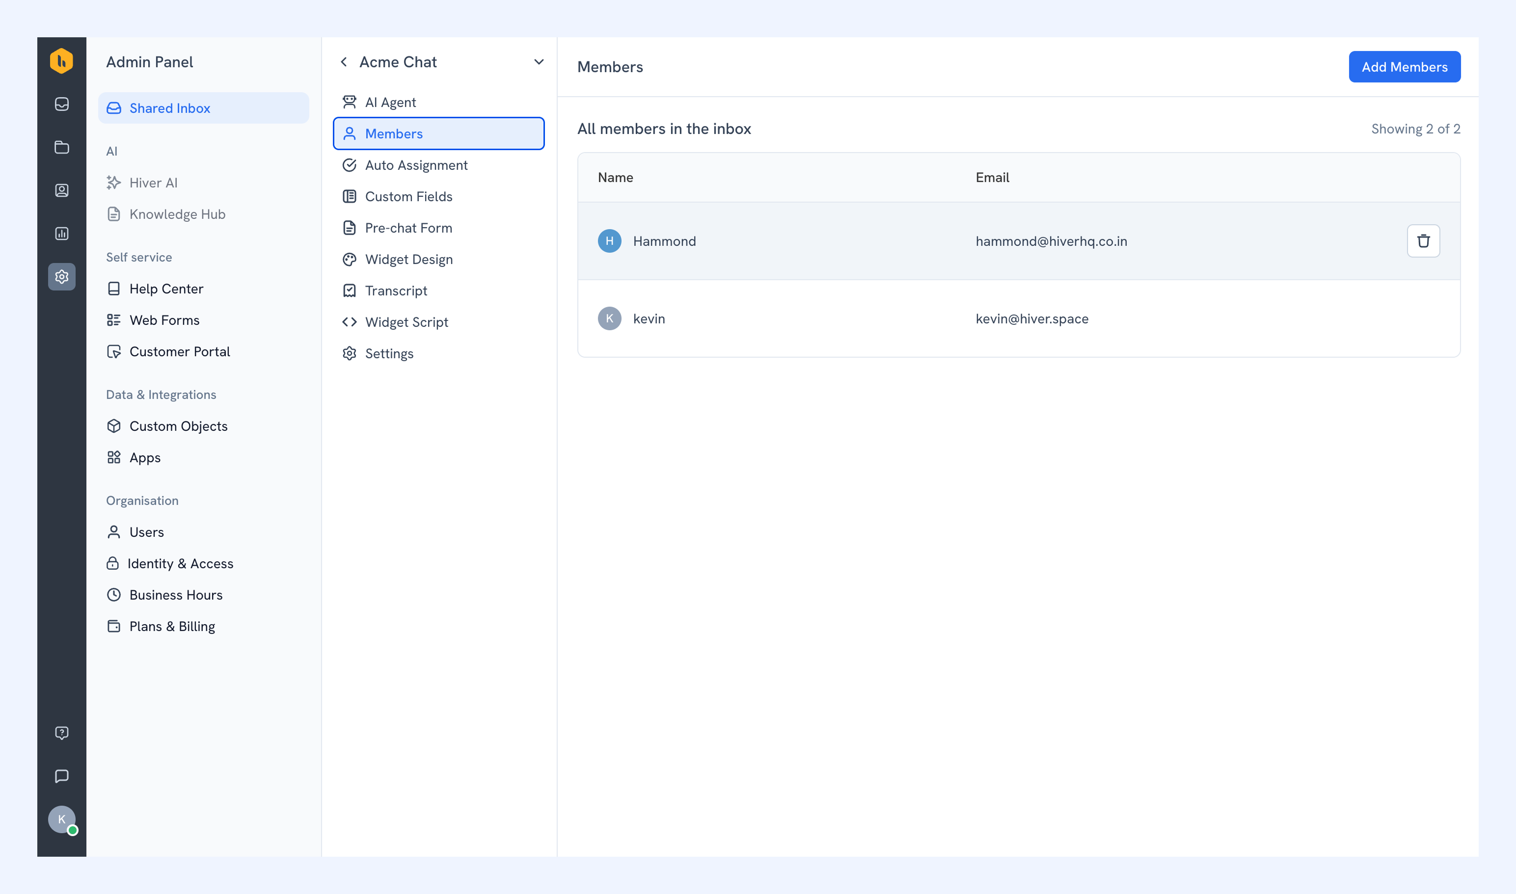Open the inbox icon in dark sidebar
This screenshot has height=894, width=1516.
tap(61, 104)
